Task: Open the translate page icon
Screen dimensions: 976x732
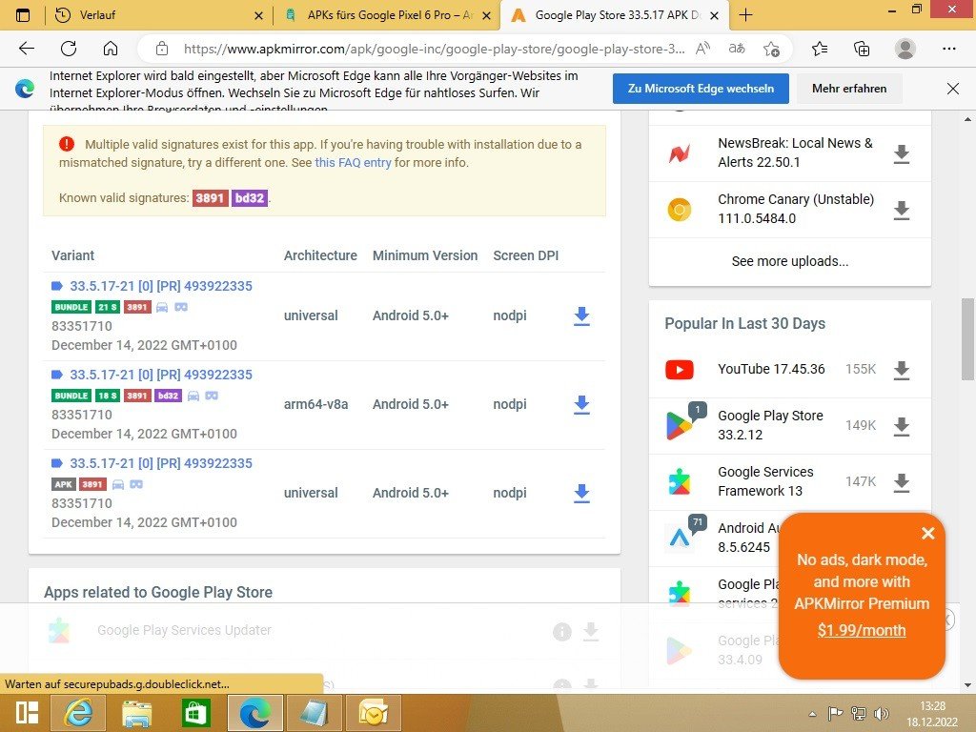Action: tap(737, 49)
